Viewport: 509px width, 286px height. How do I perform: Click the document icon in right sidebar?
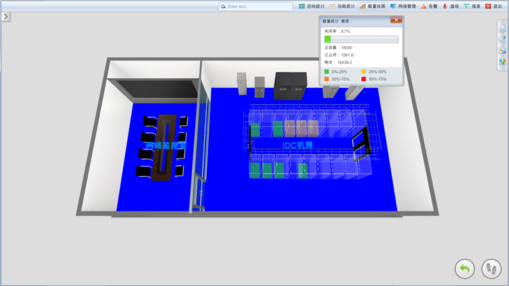coord(502,29)
